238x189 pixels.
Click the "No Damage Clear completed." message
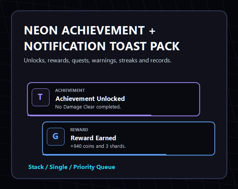pyautogui.click(x=88, y=107)
